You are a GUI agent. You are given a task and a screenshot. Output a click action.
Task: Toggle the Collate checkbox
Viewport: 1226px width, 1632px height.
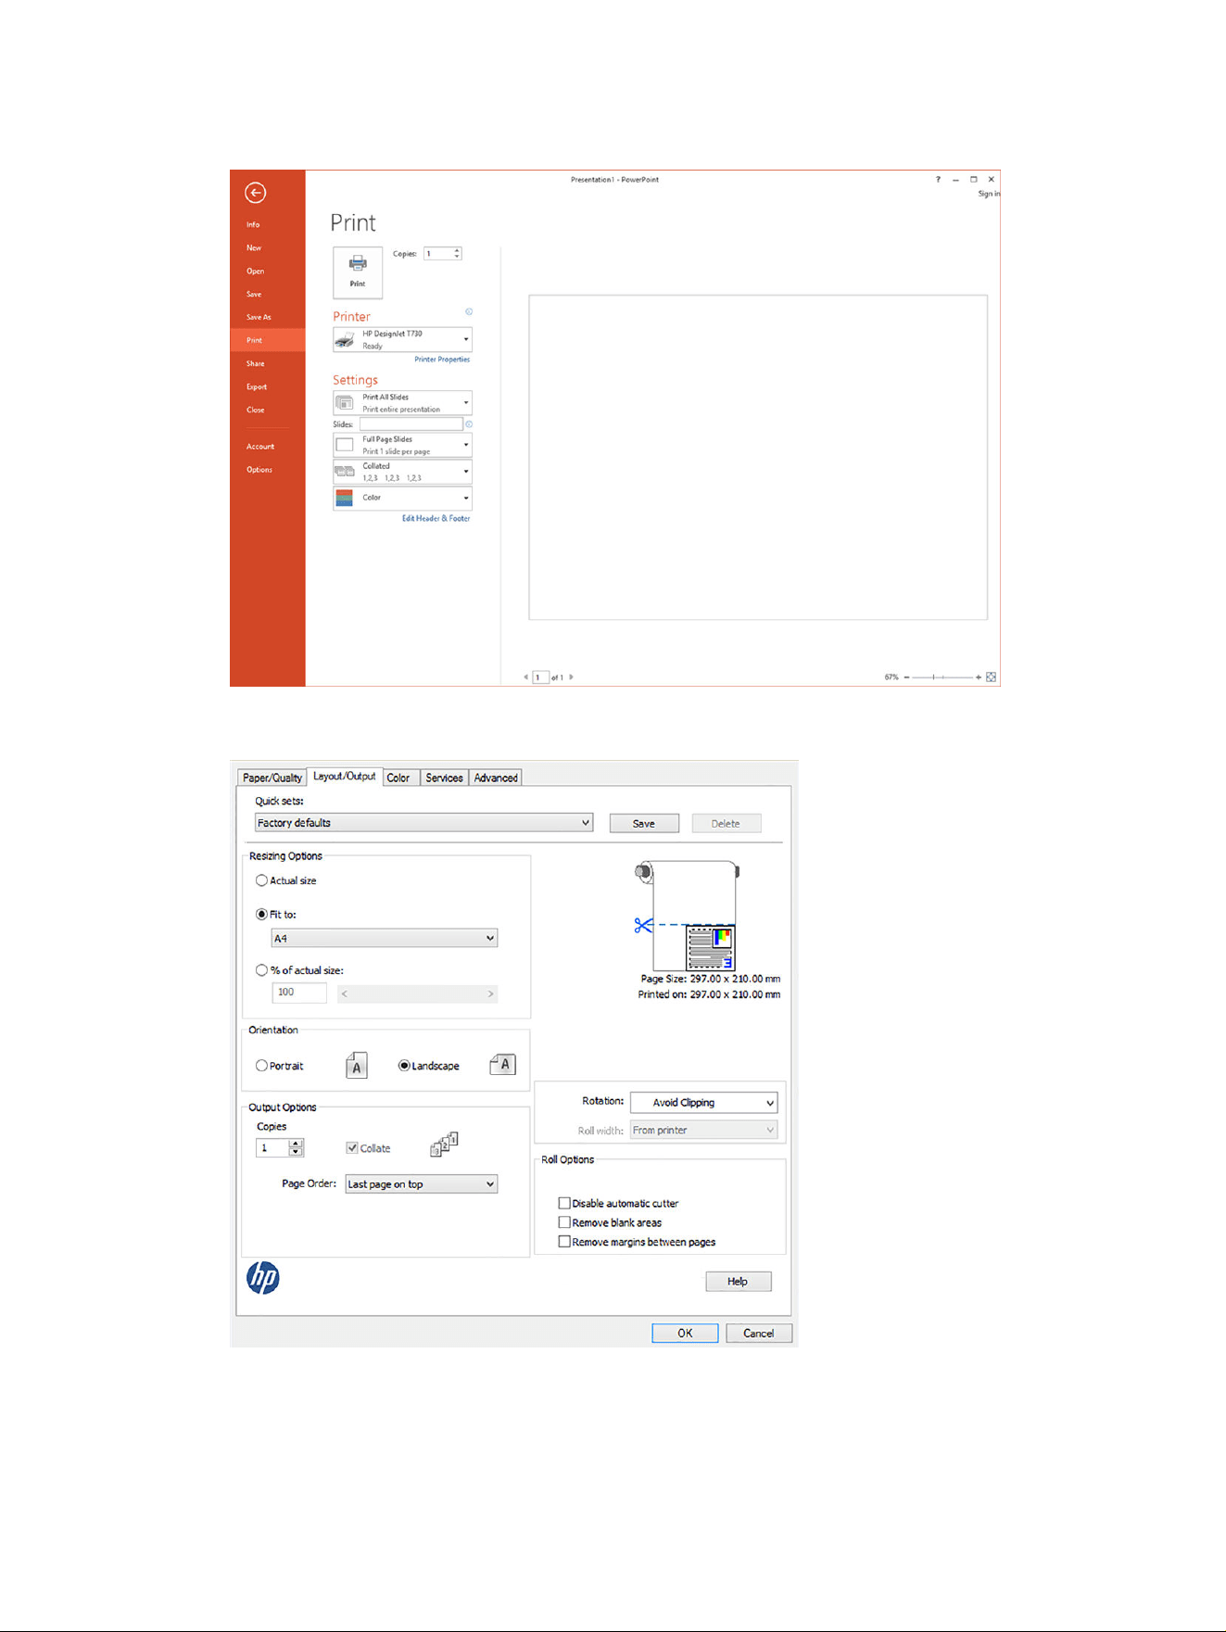pyautogui.click(x=352, y=1148)
